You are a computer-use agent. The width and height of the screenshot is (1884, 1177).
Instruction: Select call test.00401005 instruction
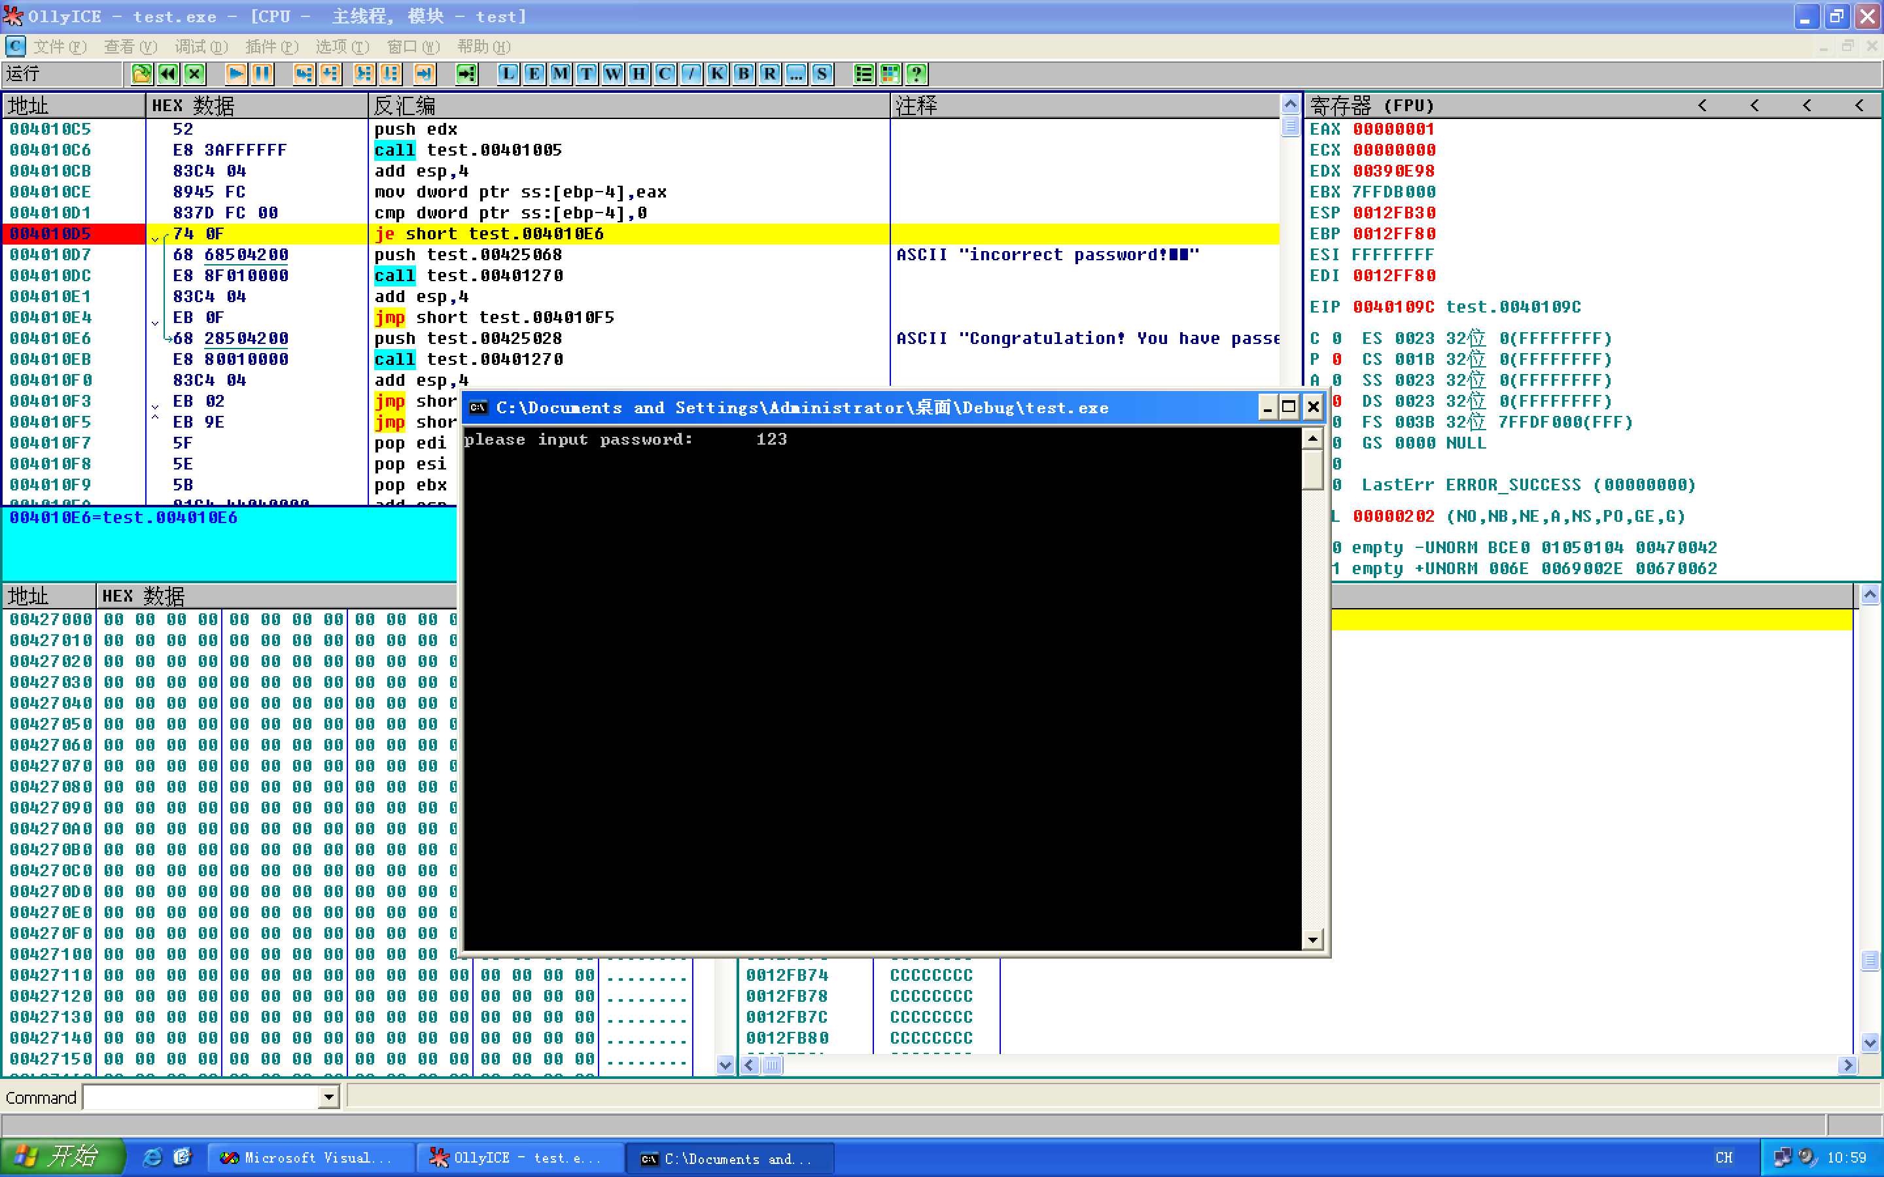coord(468,150)
